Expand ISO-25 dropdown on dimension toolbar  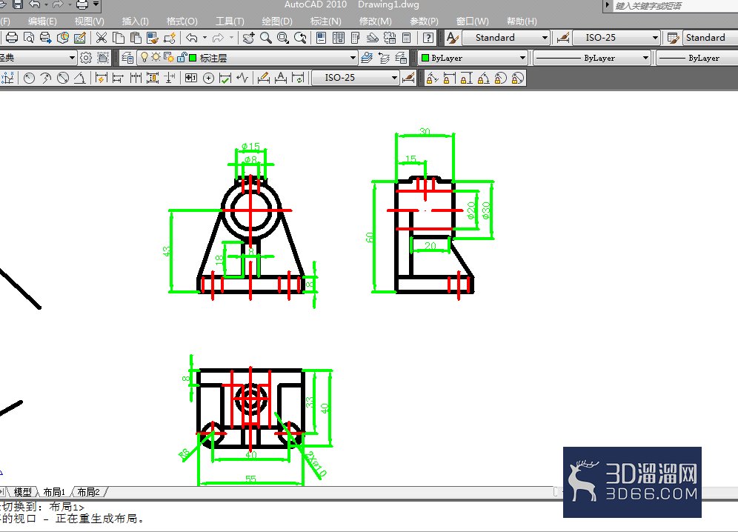[394, 78]
